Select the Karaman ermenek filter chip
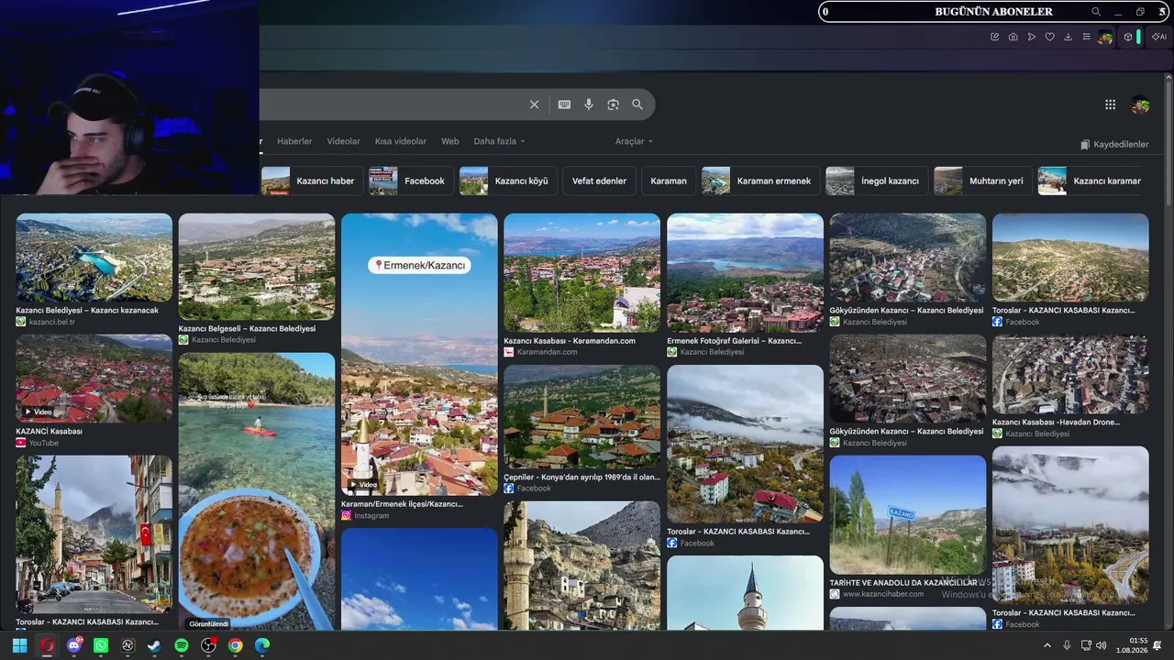The height and width of the screenshot is (660, 1174). [760, 181]
